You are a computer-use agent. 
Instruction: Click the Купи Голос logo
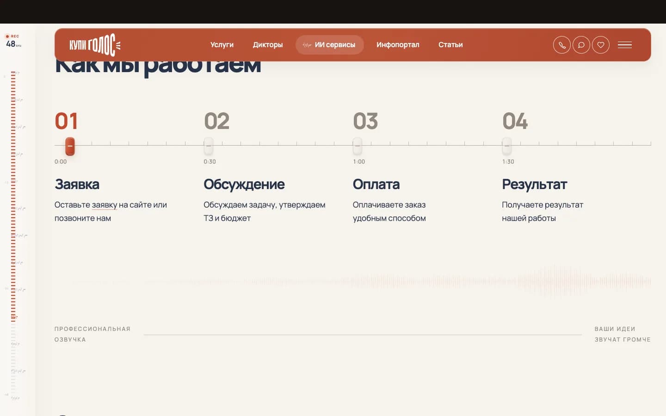pos(95,45)
